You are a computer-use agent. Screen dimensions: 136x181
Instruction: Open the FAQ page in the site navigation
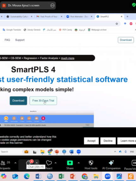pos(7,40)
